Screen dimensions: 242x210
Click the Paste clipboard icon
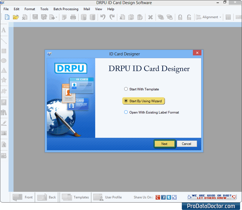point(140,17)
